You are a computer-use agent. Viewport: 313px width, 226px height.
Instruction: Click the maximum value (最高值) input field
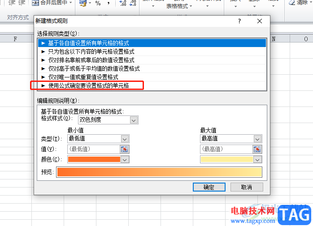(226, 149)
